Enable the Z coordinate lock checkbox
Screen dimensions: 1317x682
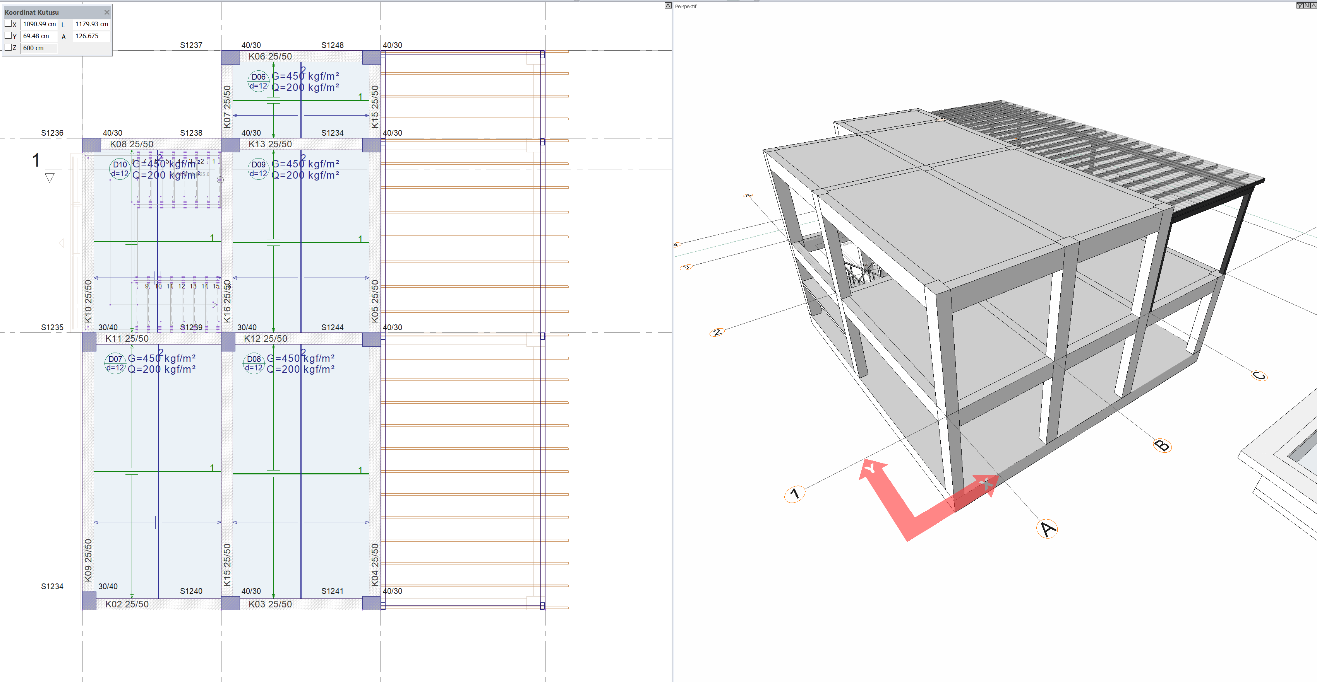tap(8, 48)
